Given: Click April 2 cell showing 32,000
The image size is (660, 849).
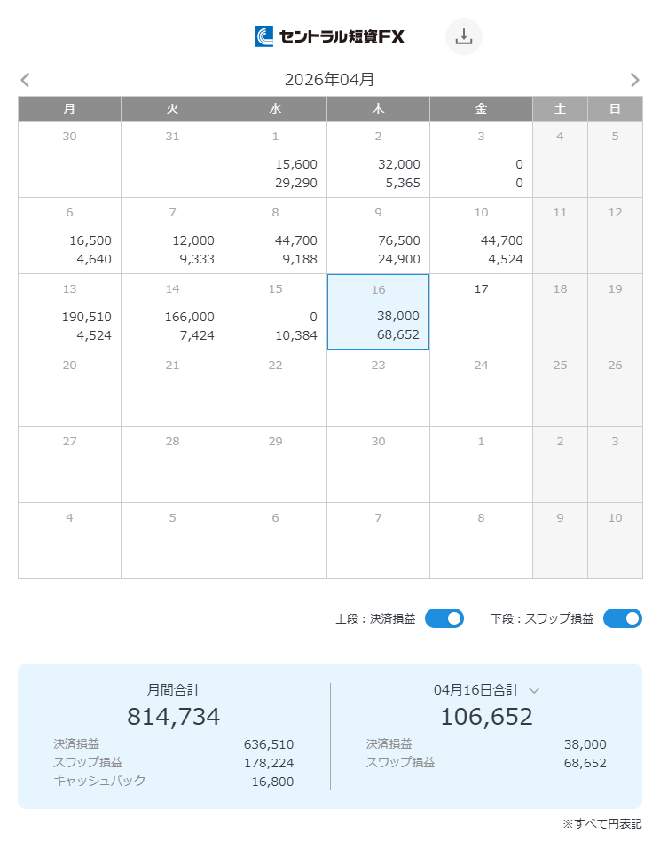Looking at the screenshot, I should [x=378, y=159].
